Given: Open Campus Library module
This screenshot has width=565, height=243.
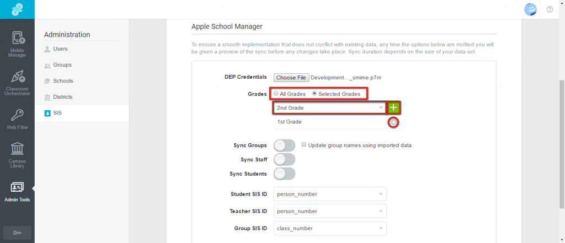Looking at the screenshot, I should click(17, 155).
